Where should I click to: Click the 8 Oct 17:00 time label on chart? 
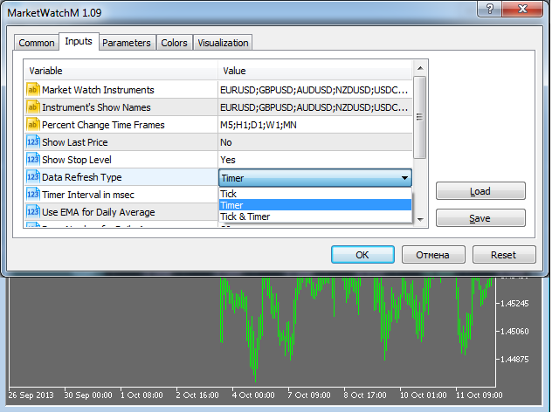(365, 395)
